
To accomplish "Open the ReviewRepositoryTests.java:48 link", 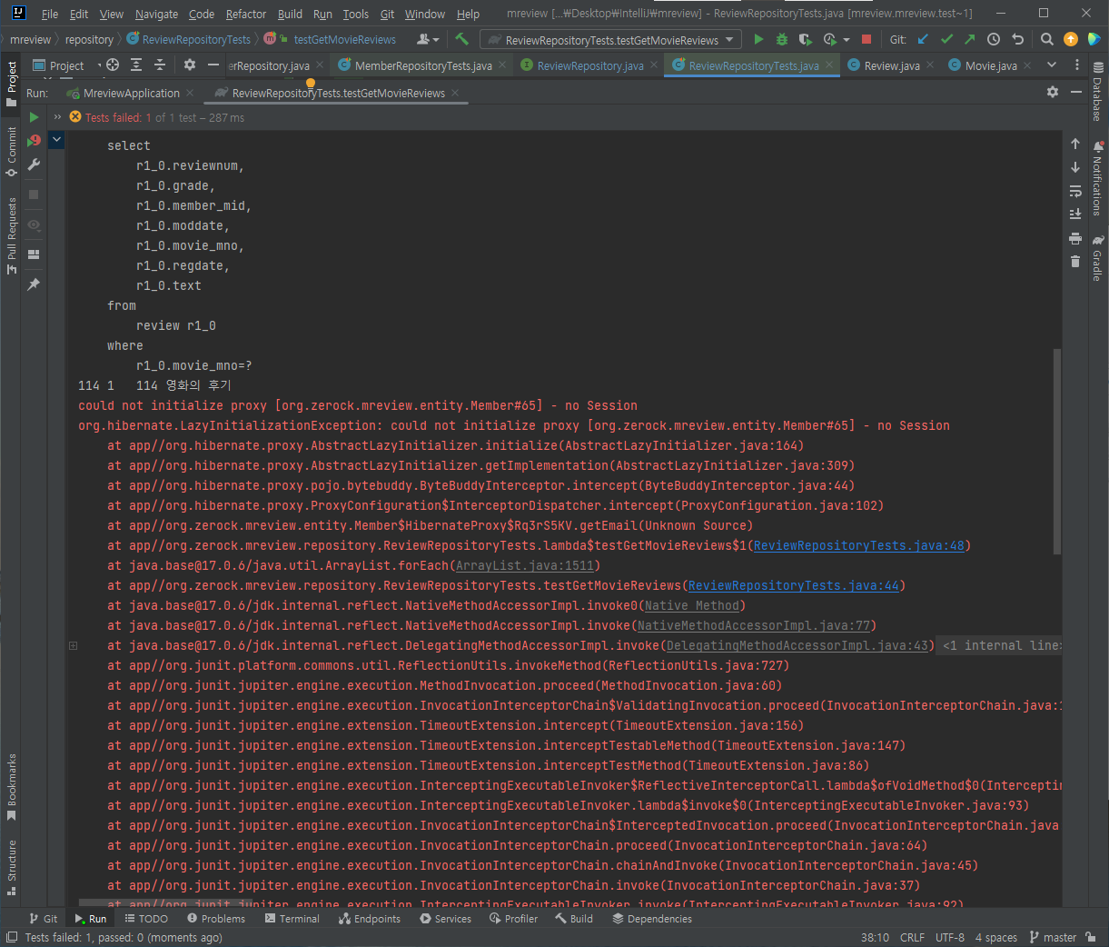I will pos(859,545).
